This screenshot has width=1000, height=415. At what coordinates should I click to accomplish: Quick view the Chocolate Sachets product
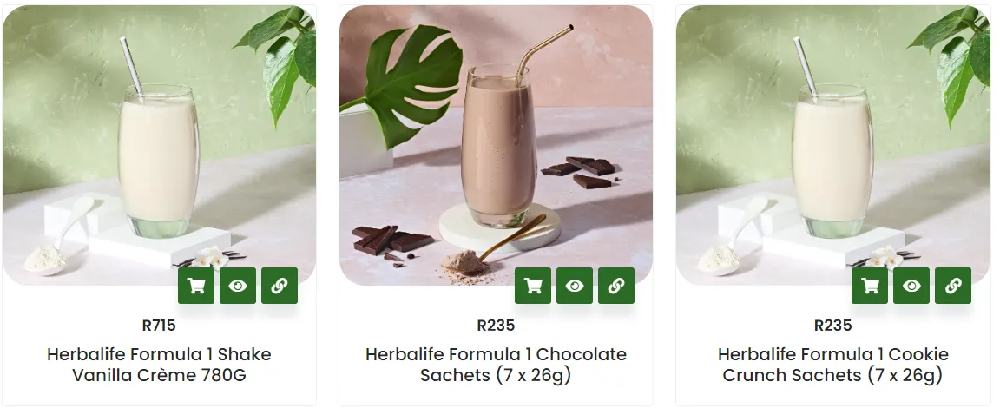coord(575,286)
